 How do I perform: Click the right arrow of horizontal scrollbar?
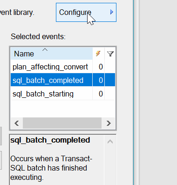point(109,123)
